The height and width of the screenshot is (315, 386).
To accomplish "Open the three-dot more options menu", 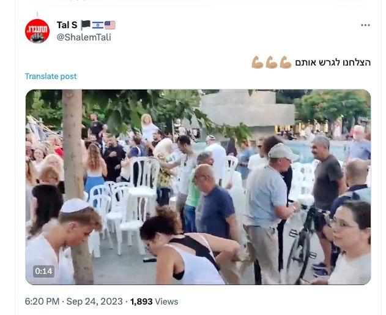I will pos(365,25).
